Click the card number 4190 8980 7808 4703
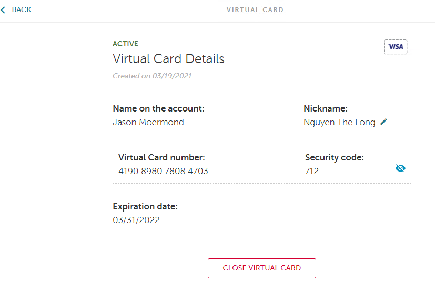 pyautogui.click(x=163, y=171)
